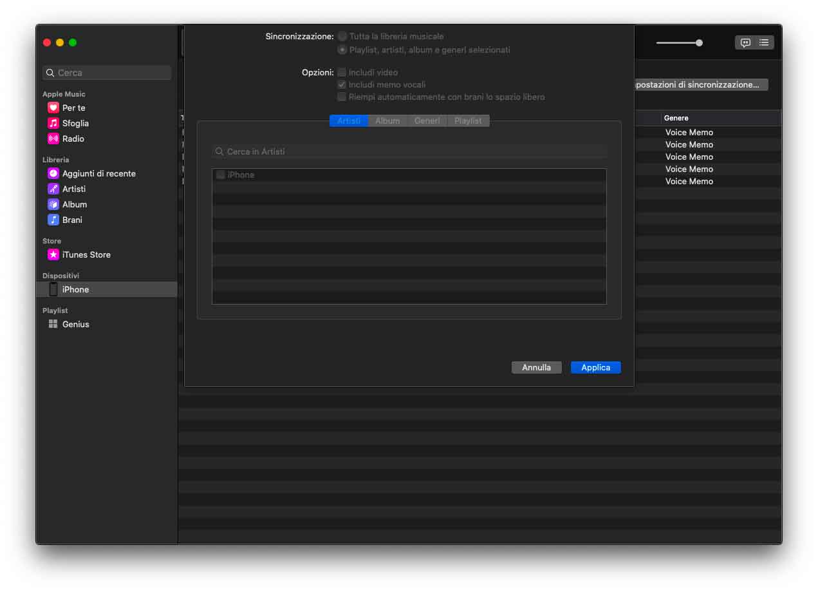
Task: Show the Up Next list icon
Action: [x=764, y=43]
